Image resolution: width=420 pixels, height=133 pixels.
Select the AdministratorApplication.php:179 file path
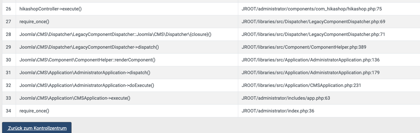tap(311, 73)
